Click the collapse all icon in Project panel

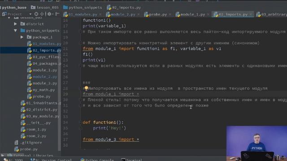click(42, 14)
